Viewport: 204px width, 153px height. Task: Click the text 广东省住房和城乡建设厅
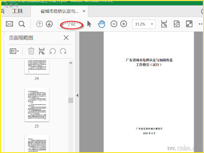click(149, 129)
